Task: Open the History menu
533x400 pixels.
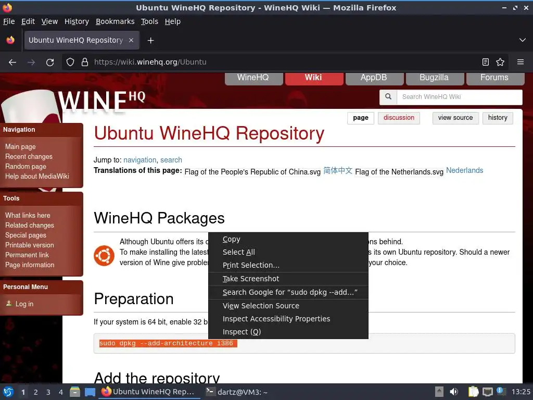Action: tap(77, 21)
